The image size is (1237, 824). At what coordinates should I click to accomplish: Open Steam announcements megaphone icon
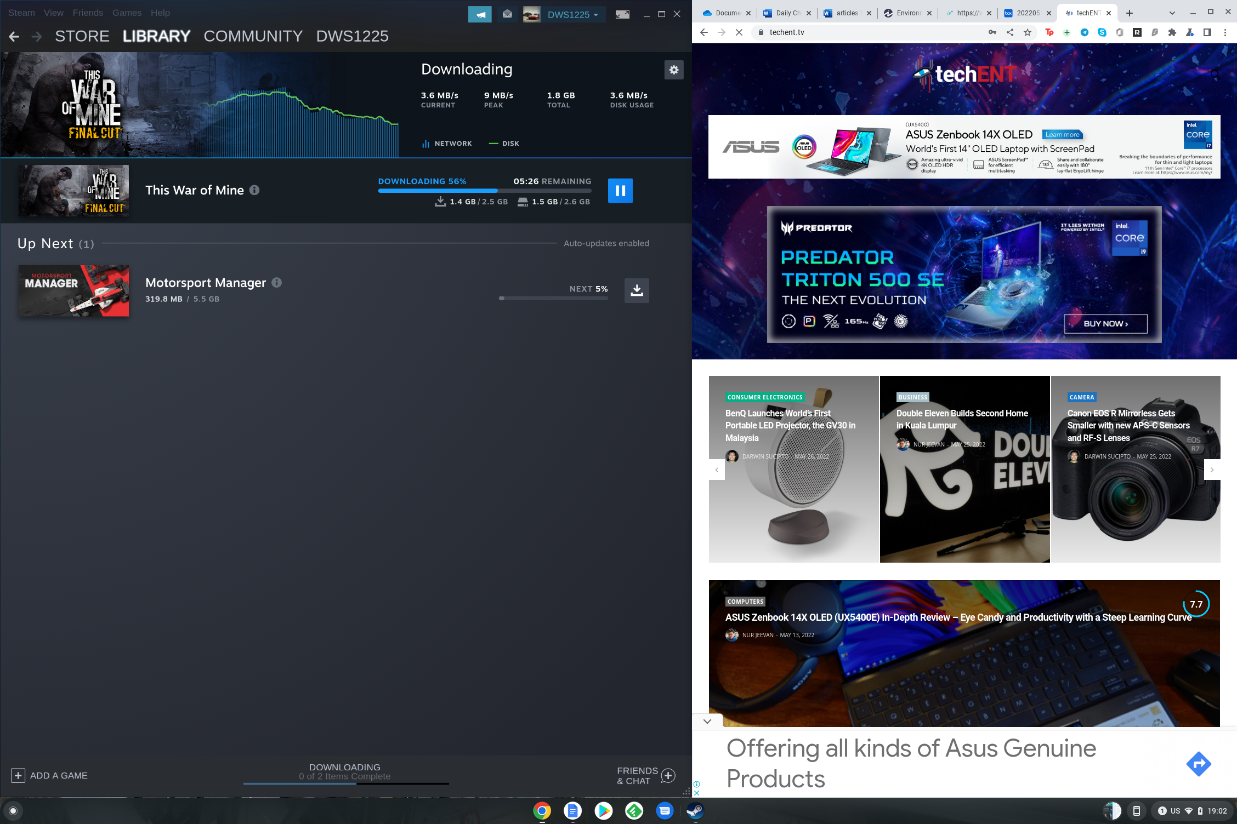click(x=480, y=14)
